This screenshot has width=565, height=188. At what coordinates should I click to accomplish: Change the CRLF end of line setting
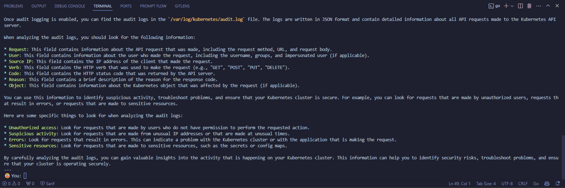click(523, 184)
